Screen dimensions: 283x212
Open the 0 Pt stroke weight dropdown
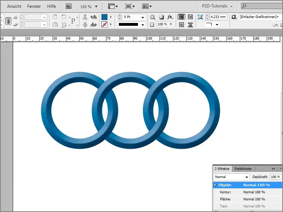(143, 17)
